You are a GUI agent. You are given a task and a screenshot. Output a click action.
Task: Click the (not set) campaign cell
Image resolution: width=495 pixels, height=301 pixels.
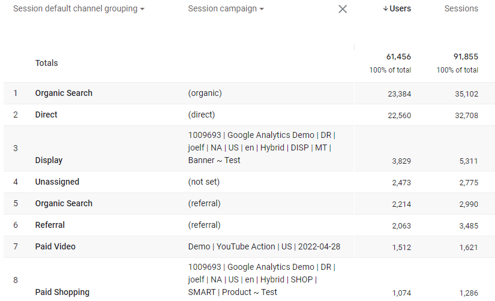click(x=204, y=182)
